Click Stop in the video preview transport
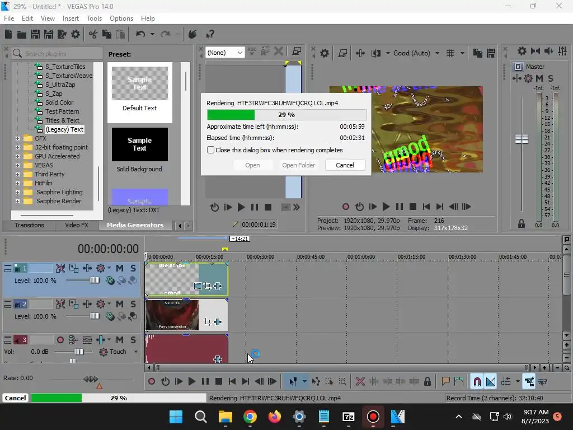The height and width of the screenshot is (430, 573). pyautogui.click(x=413, y=207)
